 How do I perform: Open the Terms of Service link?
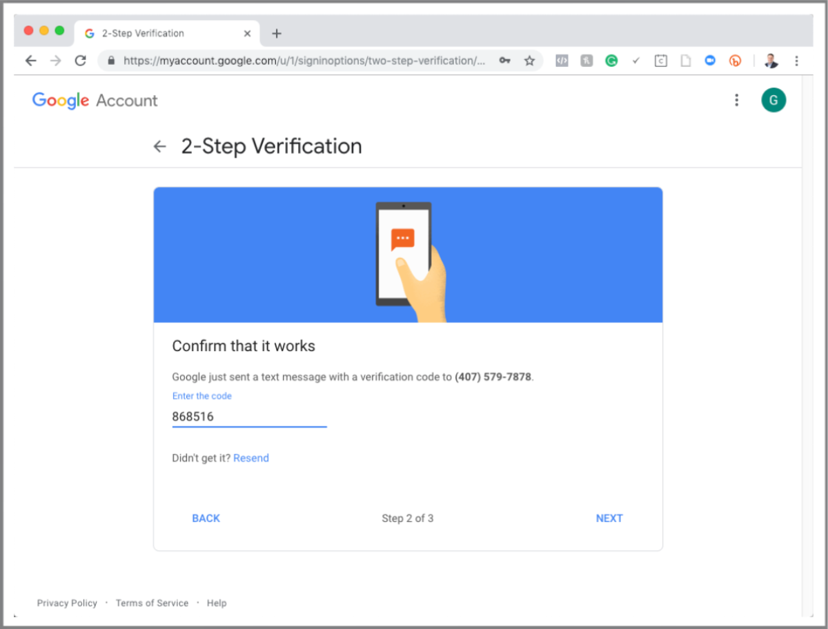tap(152, 603)
